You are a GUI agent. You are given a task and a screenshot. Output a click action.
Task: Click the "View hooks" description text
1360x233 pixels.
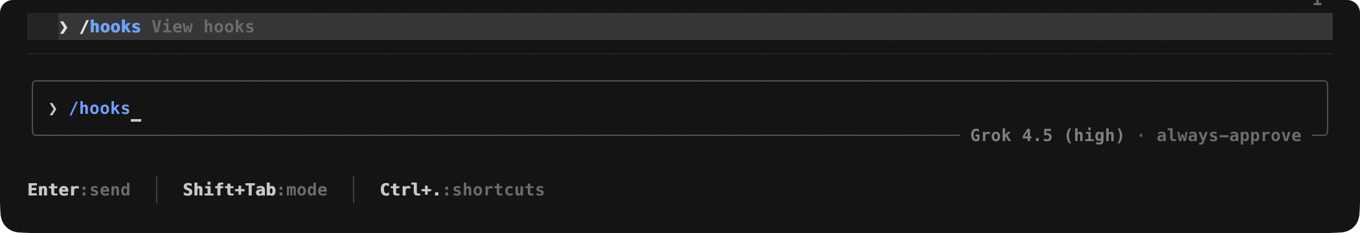pyautogui.click(x=203, y=27)
